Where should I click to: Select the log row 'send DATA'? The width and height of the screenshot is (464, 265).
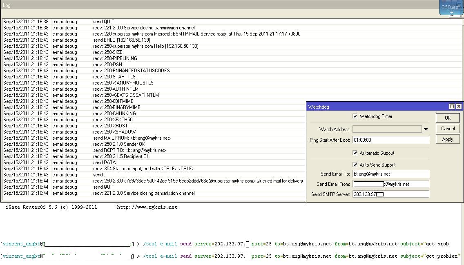click(154, 163)
